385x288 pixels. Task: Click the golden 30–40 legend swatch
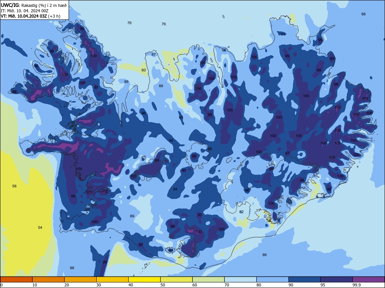[112, 280]
